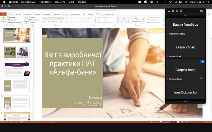Open the Справка menu in the menu bar

coord(82,2)
